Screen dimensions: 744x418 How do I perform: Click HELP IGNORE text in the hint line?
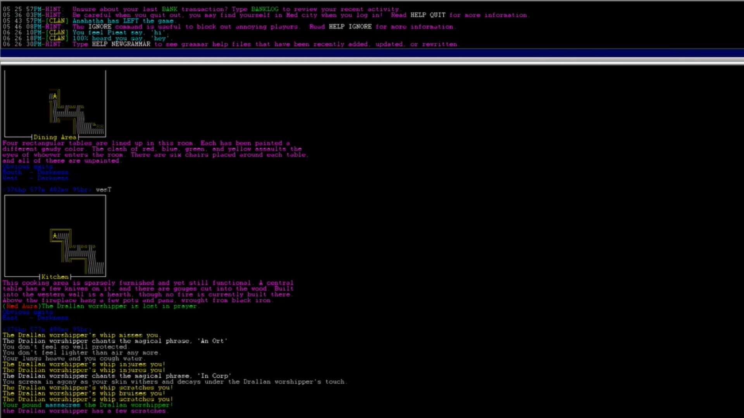coord(350,26)
